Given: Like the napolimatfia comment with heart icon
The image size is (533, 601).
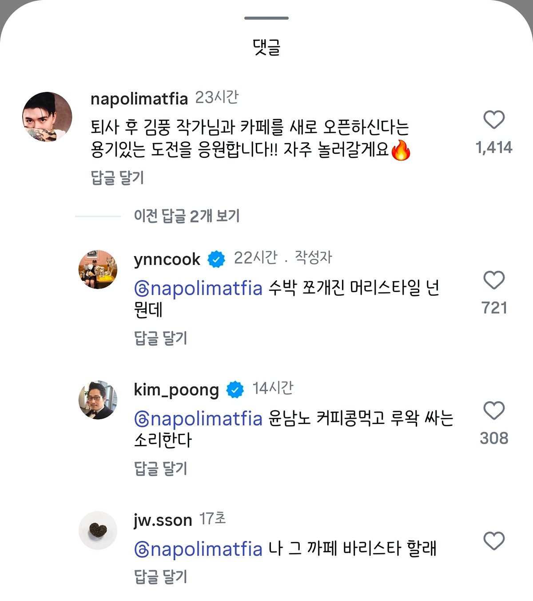Looking at the screenshot, I should pyautogui.click(x=493, y=120).
